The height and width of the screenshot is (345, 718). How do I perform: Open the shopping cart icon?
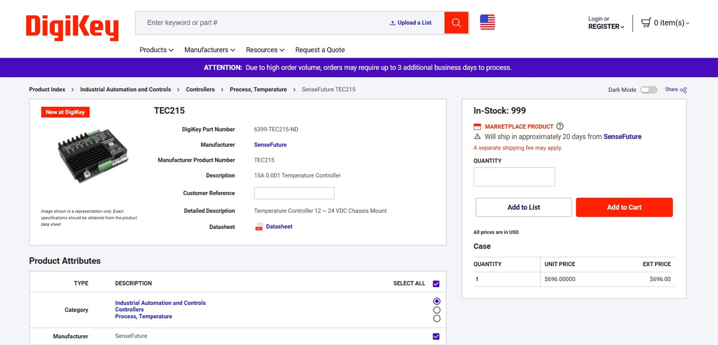tap(646, 22)
